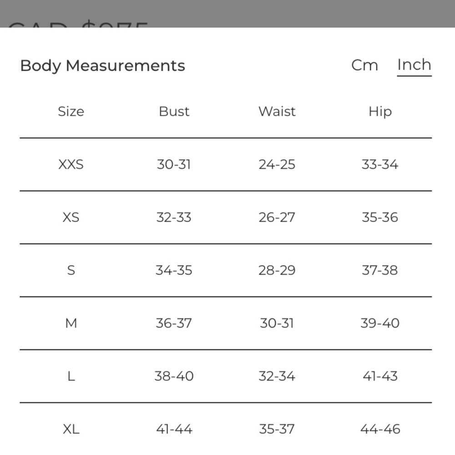The width and height of the screenshot is (455, 455).
Task: Click the Waist column header
Action: [277, 111]
